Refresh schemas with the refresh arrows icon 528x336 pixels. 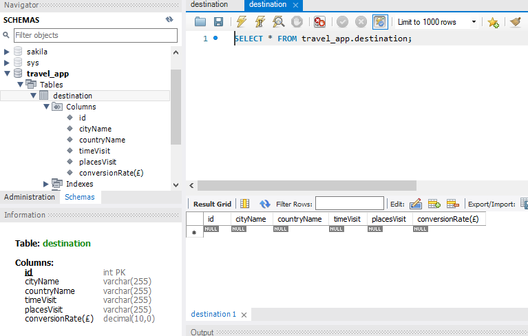point(169,19)
